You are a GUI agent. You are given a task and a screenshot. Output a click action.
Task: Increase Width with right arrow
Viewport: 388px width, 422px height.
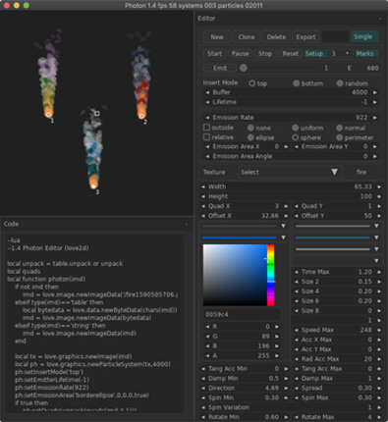pyautogui.click(x=379, y=186)
